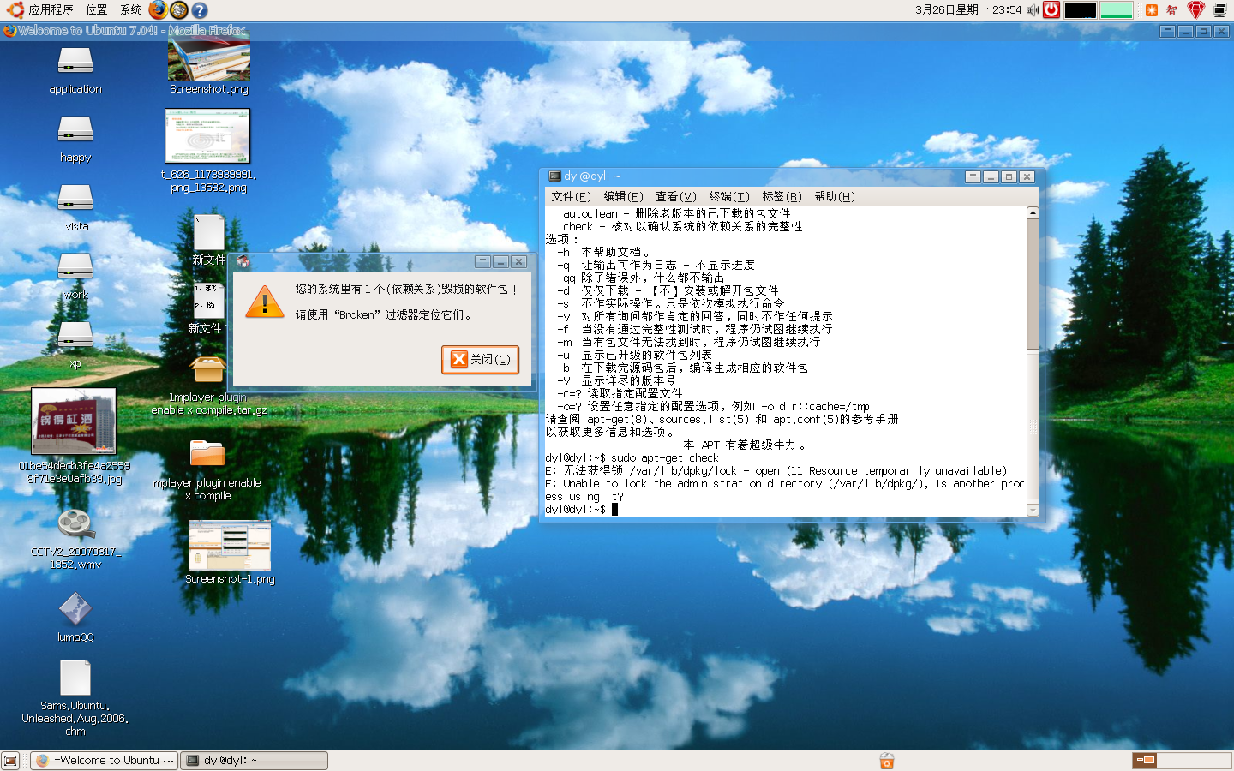Launch Firefox from the top panel
Screen dimensions: 1234x771
158,9
